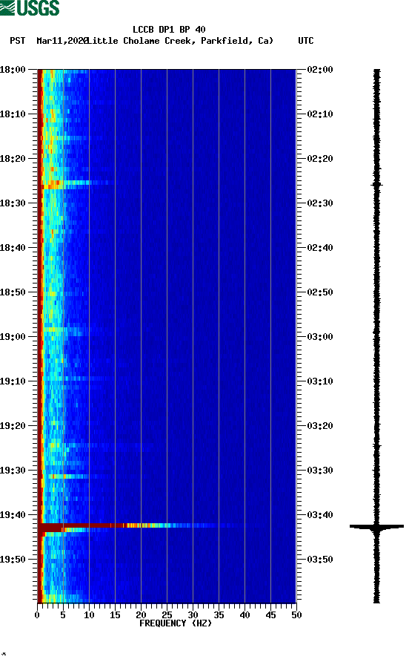
Task: Click the 19:50 PST time label
Action: (x=13, y=560)
